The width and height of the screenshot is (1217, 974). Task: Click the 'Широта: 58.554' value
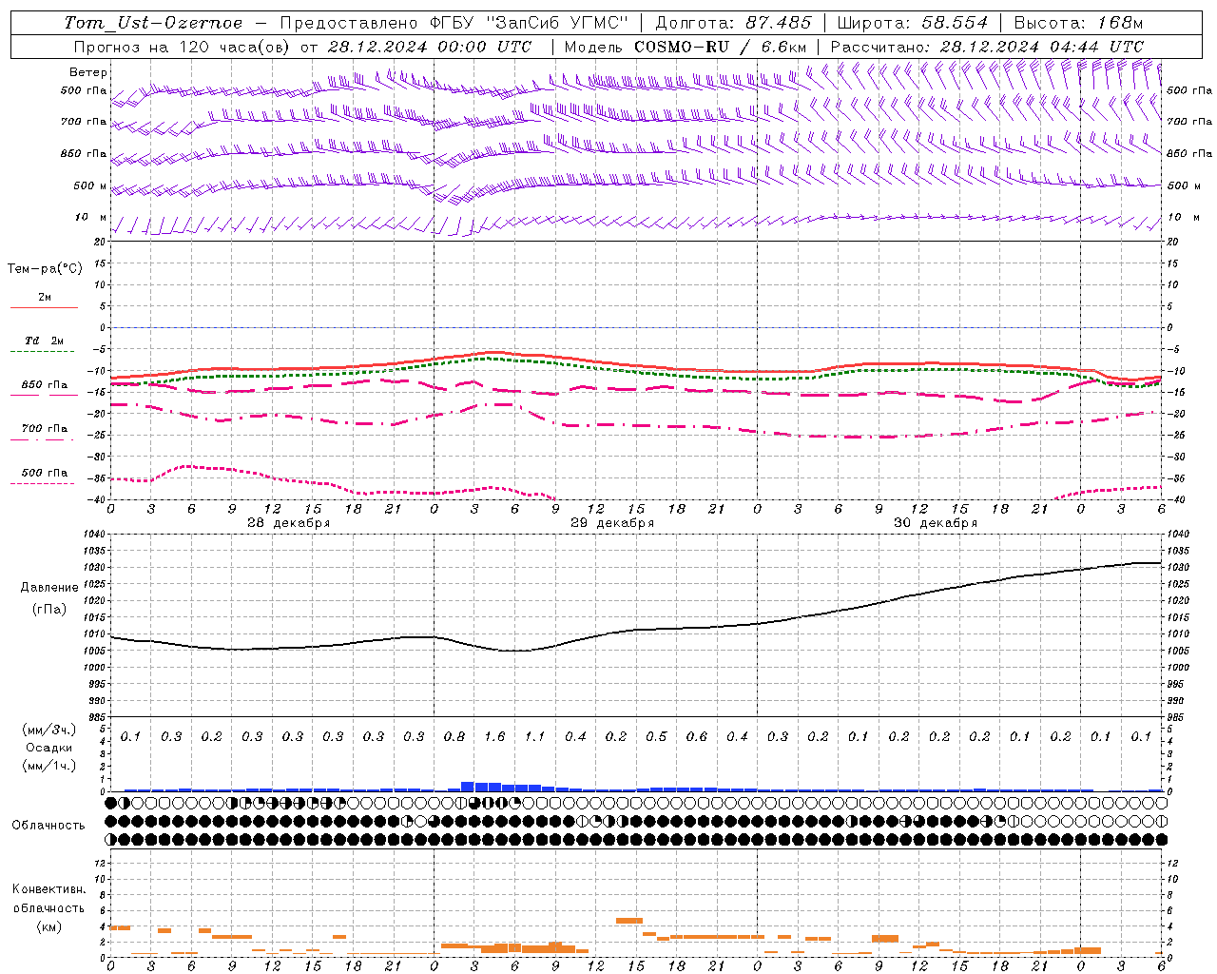click(x=913, y=23)
